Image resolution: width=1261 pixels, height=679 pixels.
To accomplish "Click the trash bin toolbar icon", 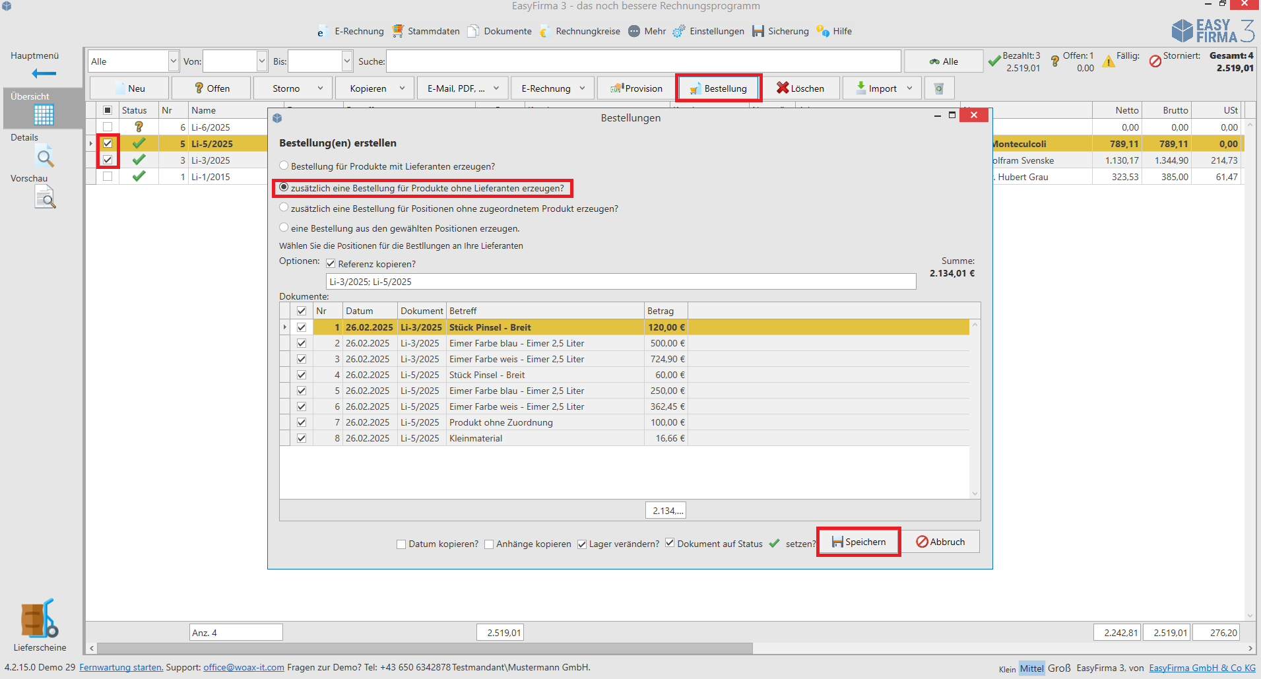I will [x=939, y=88].
